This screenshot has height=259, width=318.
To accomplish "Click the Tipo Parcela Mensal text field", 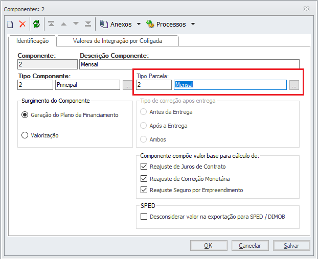I will click(x=230, y=85).
